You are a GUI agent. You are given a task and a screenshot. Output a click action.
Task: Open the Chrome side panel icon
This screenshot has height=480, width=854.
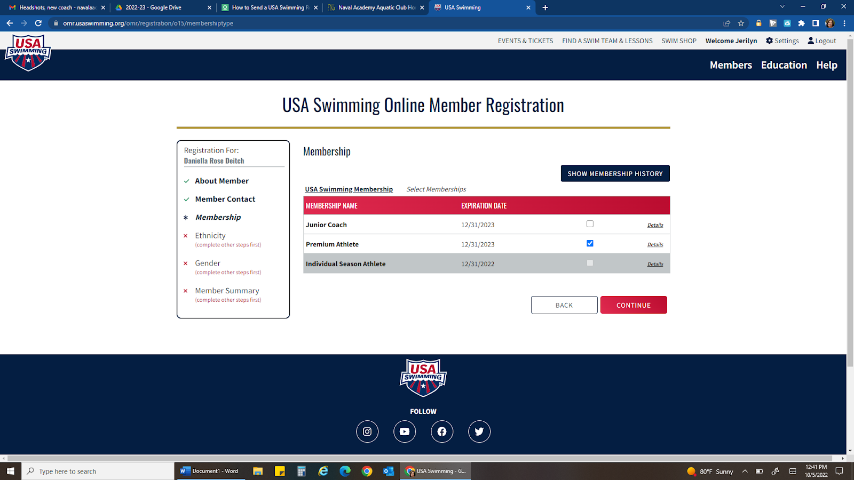click(816, 23)
